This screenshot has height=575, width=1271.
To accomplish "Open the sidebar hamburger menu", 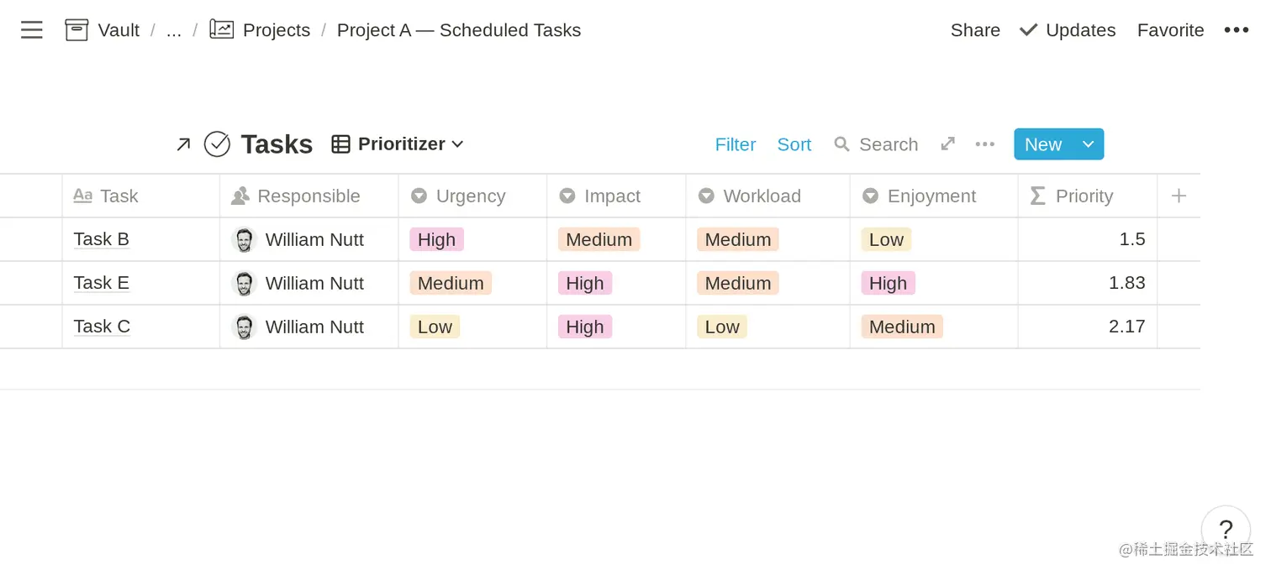I will 31,29.
